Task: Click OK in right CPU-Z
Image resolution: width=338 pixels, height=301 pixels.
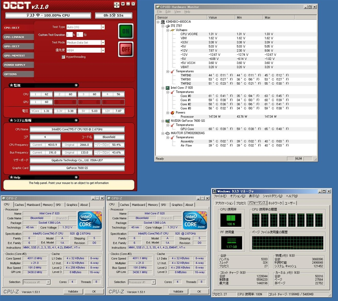Action: point(199,291)
